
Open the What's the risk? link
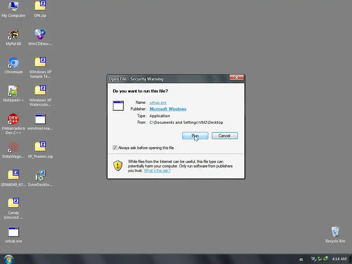[157, 170]
